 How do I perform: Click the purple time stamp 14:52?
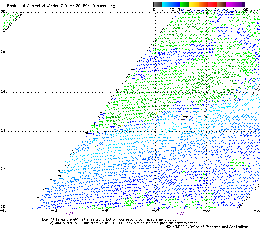(x=69, y=214)
